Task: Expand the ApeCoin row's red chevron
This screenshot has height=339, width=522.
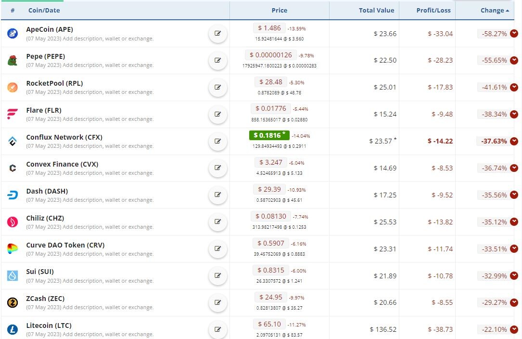Action: coord(514,33)
